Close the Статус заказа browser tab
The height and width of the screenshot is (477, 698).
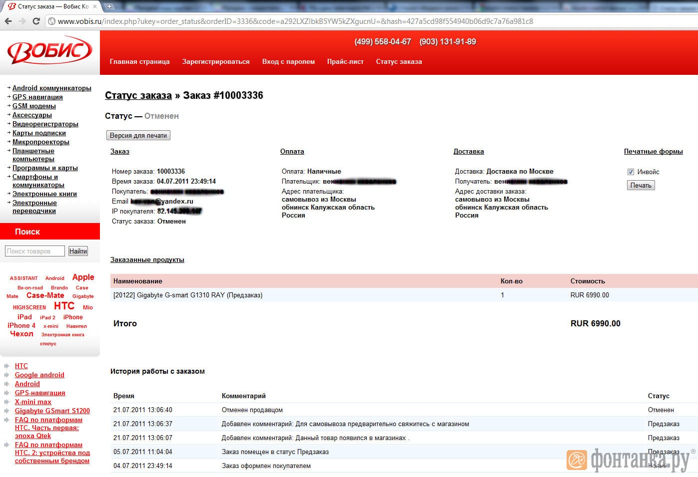click(95, 6)
